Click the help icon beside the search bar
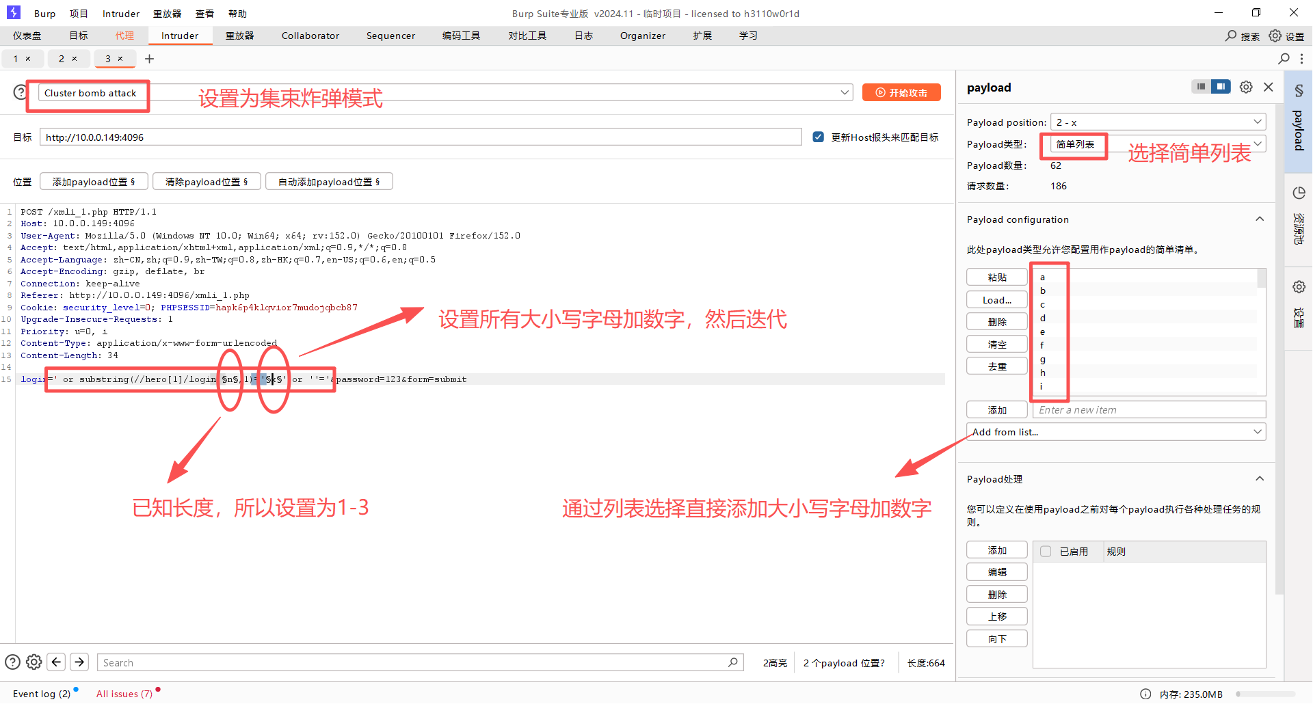The height and width of the screenshot is (704, 1313). pyautogui.click(x=12, y=662)
